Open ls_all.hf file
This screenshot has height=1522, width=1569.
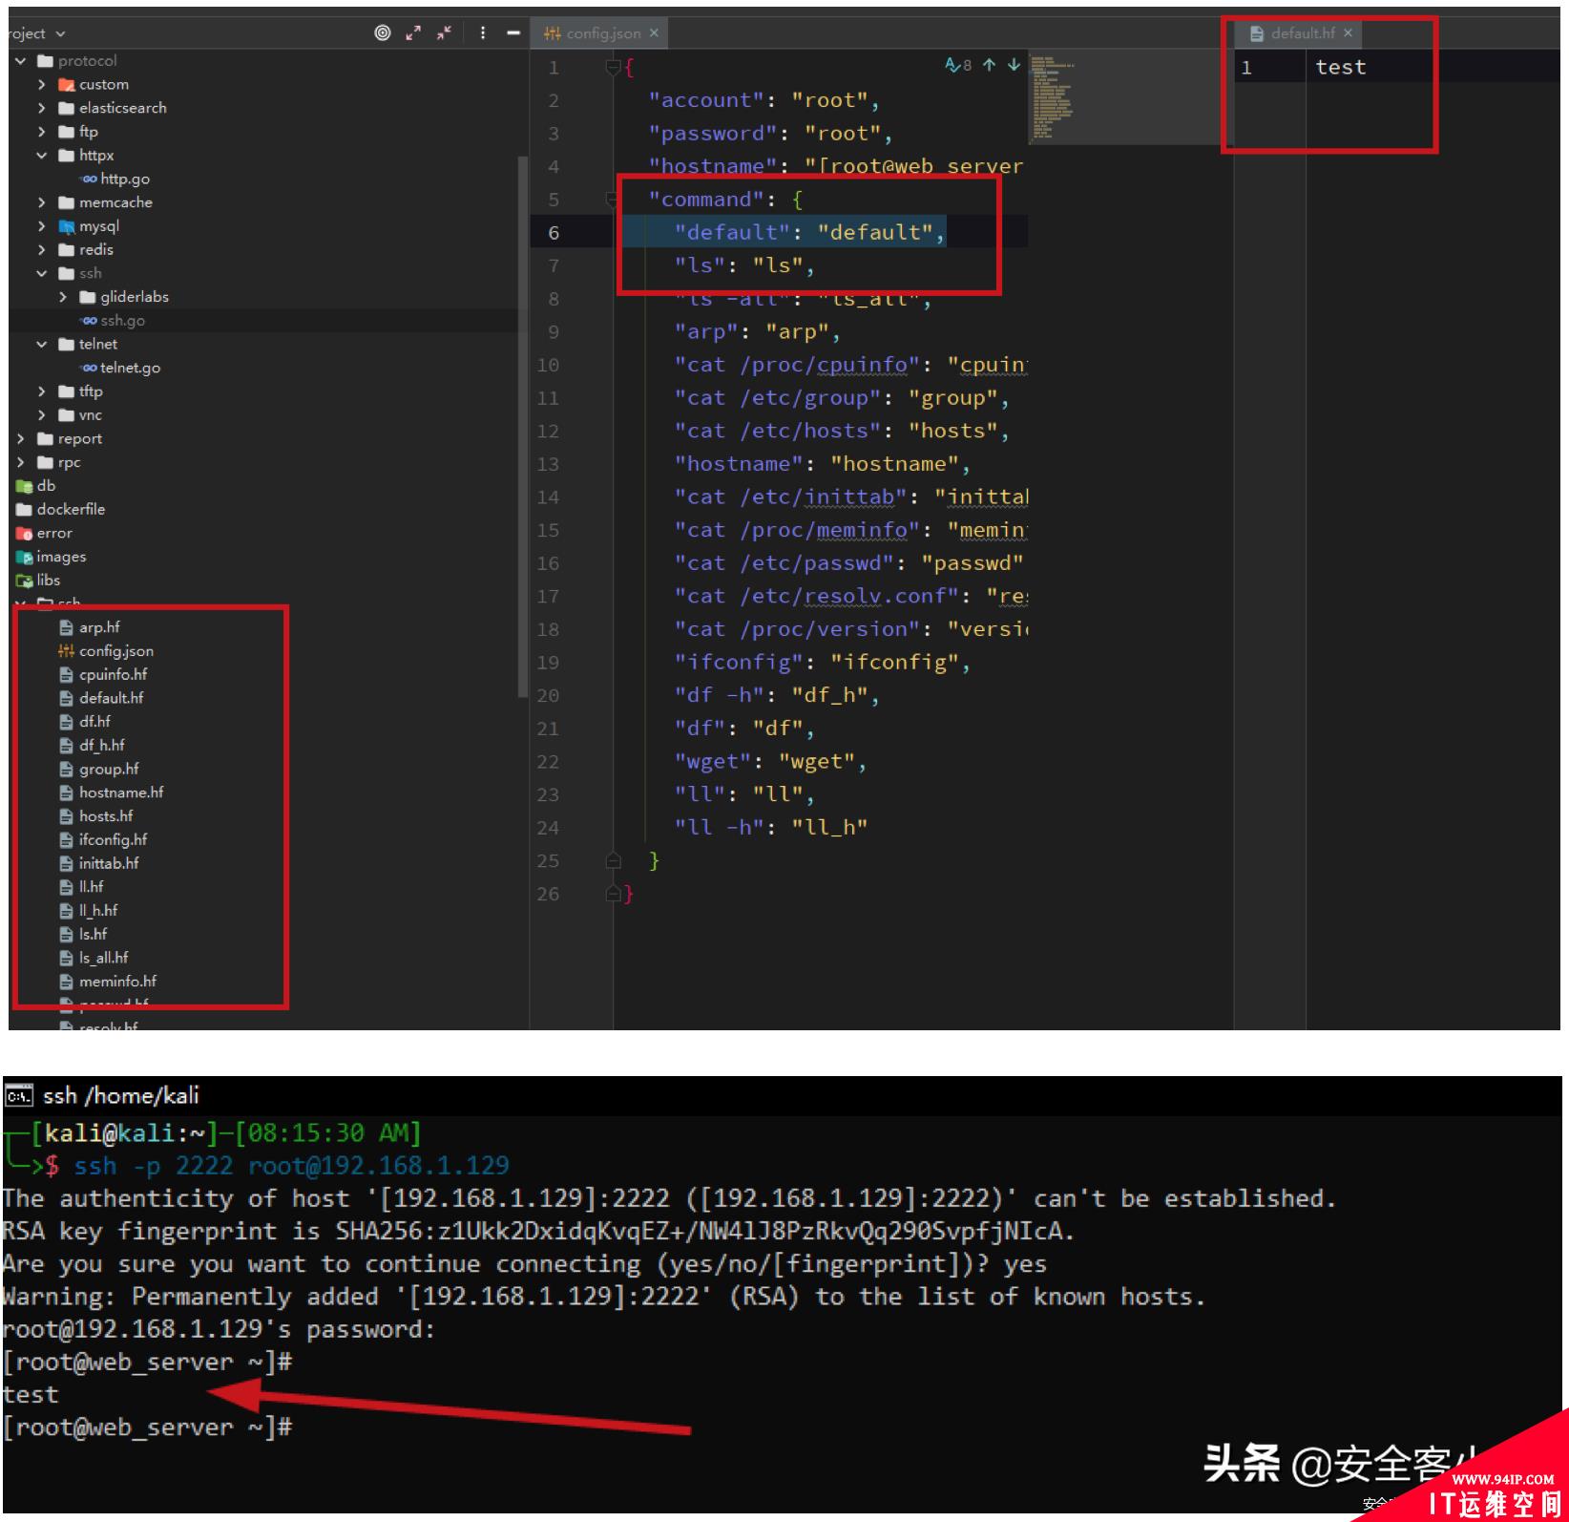pos(94,958)
